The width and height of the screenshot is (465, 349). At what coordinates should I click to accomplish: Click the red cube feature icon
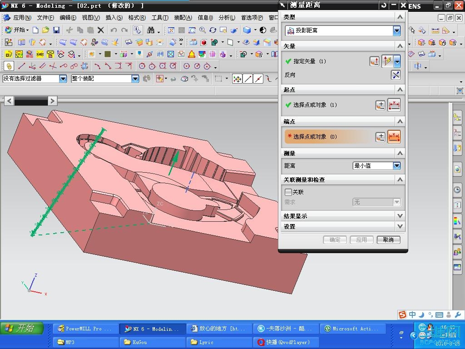coord(204,42)
